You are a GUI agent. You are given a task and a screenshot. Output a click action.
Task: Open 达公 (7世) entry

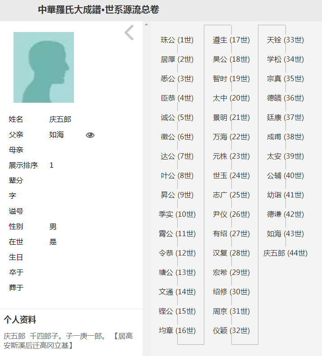177,156
